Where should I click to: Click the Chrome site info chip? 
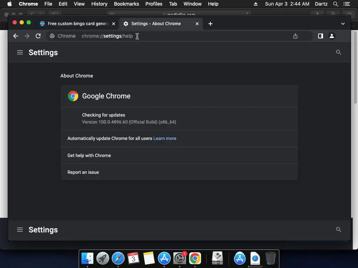click(x=63, y=36)
